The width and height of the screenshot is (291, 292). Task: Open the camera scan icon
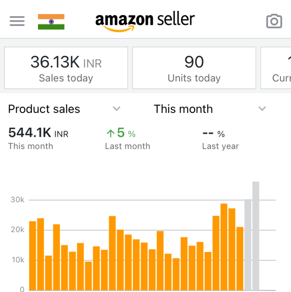(x=274, y=21)
